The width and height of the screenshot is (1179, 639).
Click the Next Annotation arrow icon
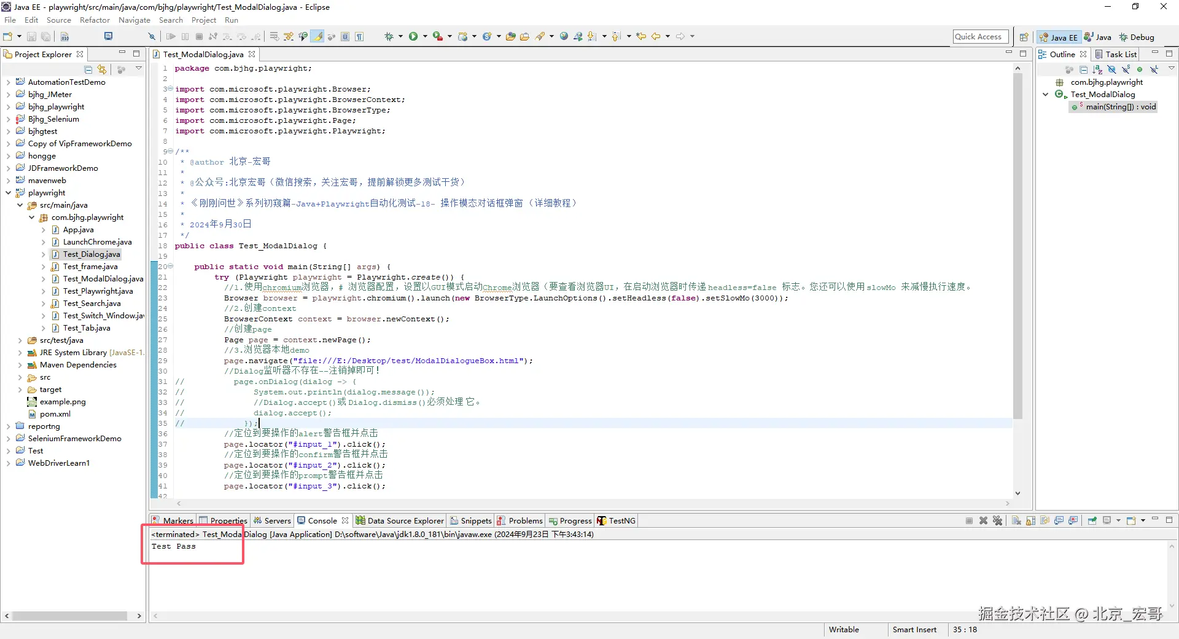tap(592, 36)
